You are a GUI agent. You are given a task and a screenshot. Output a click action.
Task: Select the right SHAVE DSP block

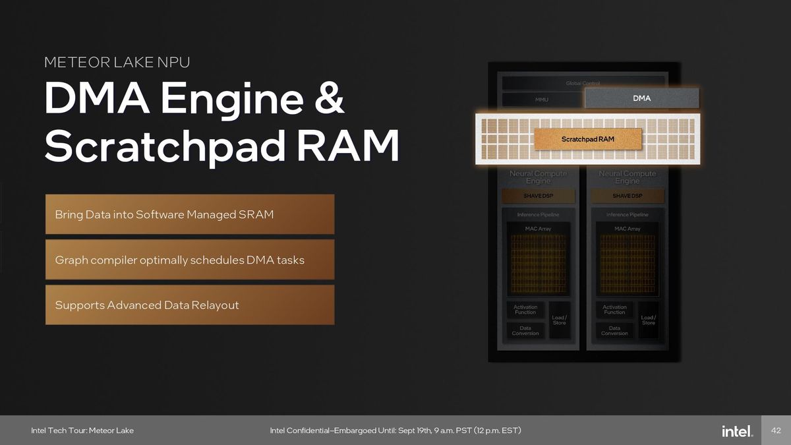pyautogui.click(x=627, y=196)
